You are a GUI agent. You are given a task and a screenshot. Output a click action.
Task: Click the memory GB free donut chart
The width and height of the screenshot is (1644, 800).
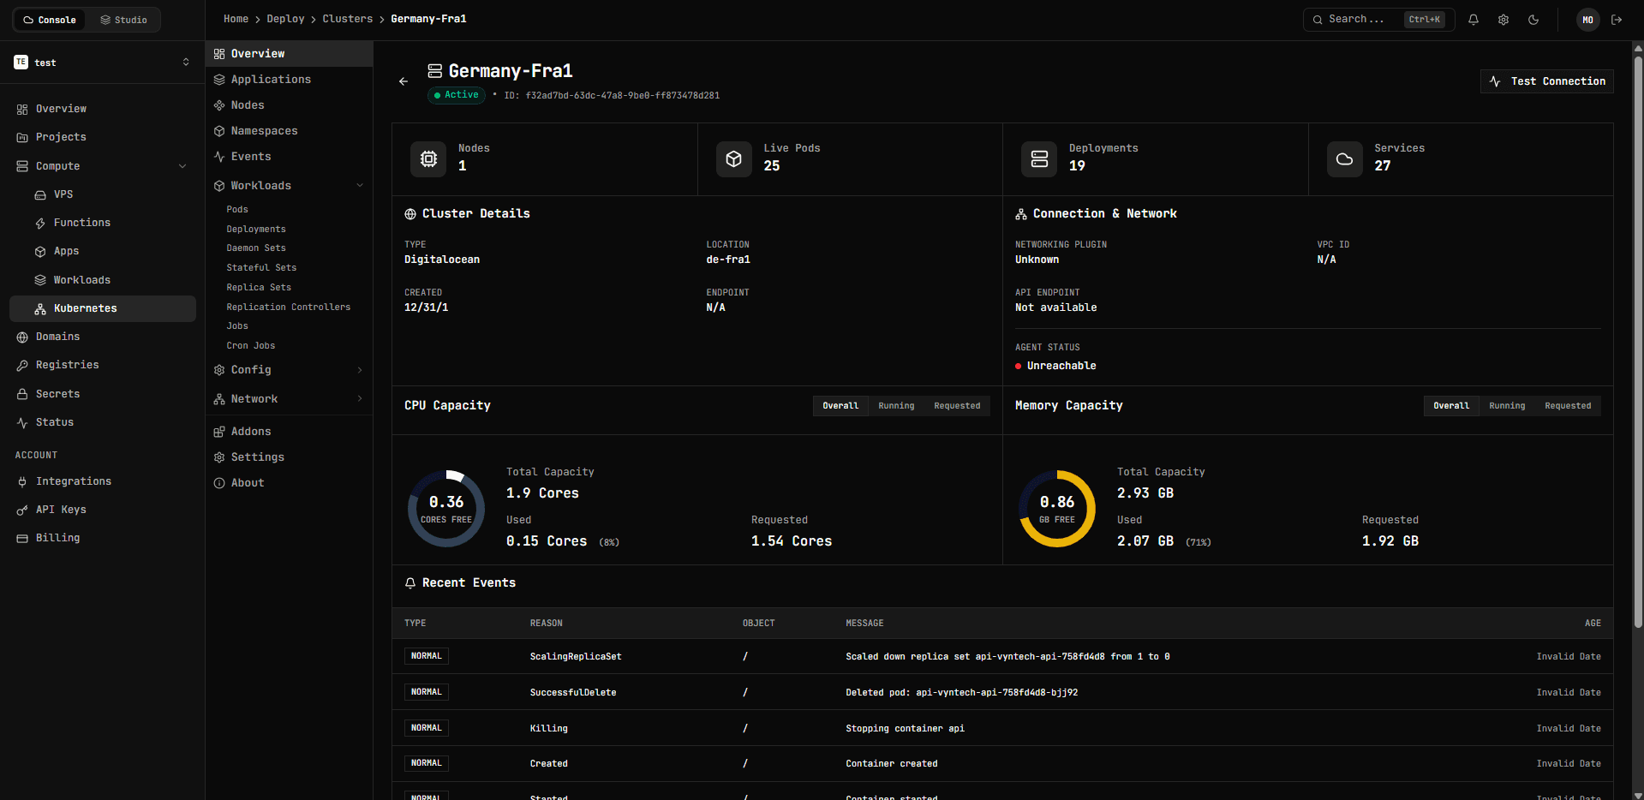coord(1057,509)
